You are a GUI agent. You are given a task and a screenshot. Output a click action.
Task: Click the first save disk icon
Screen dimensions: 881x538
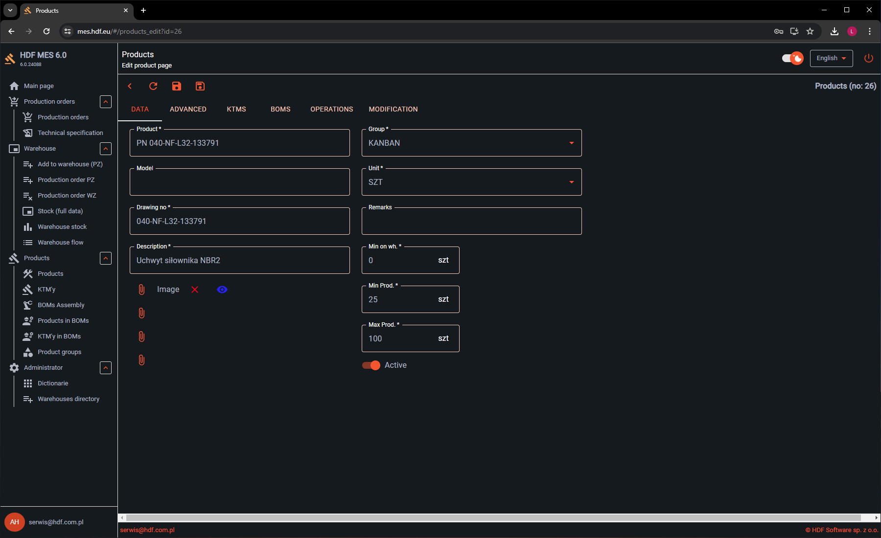click(x=177, y=86)
